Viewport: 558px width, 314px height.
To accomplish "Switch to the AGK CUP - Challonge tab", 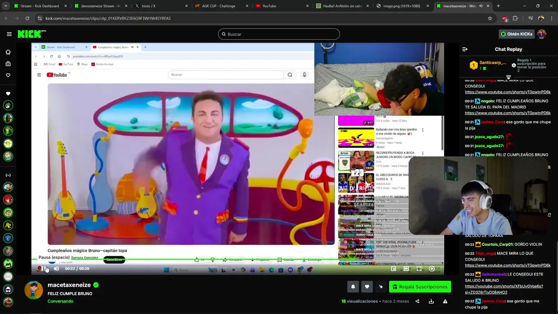I will 221,6.
